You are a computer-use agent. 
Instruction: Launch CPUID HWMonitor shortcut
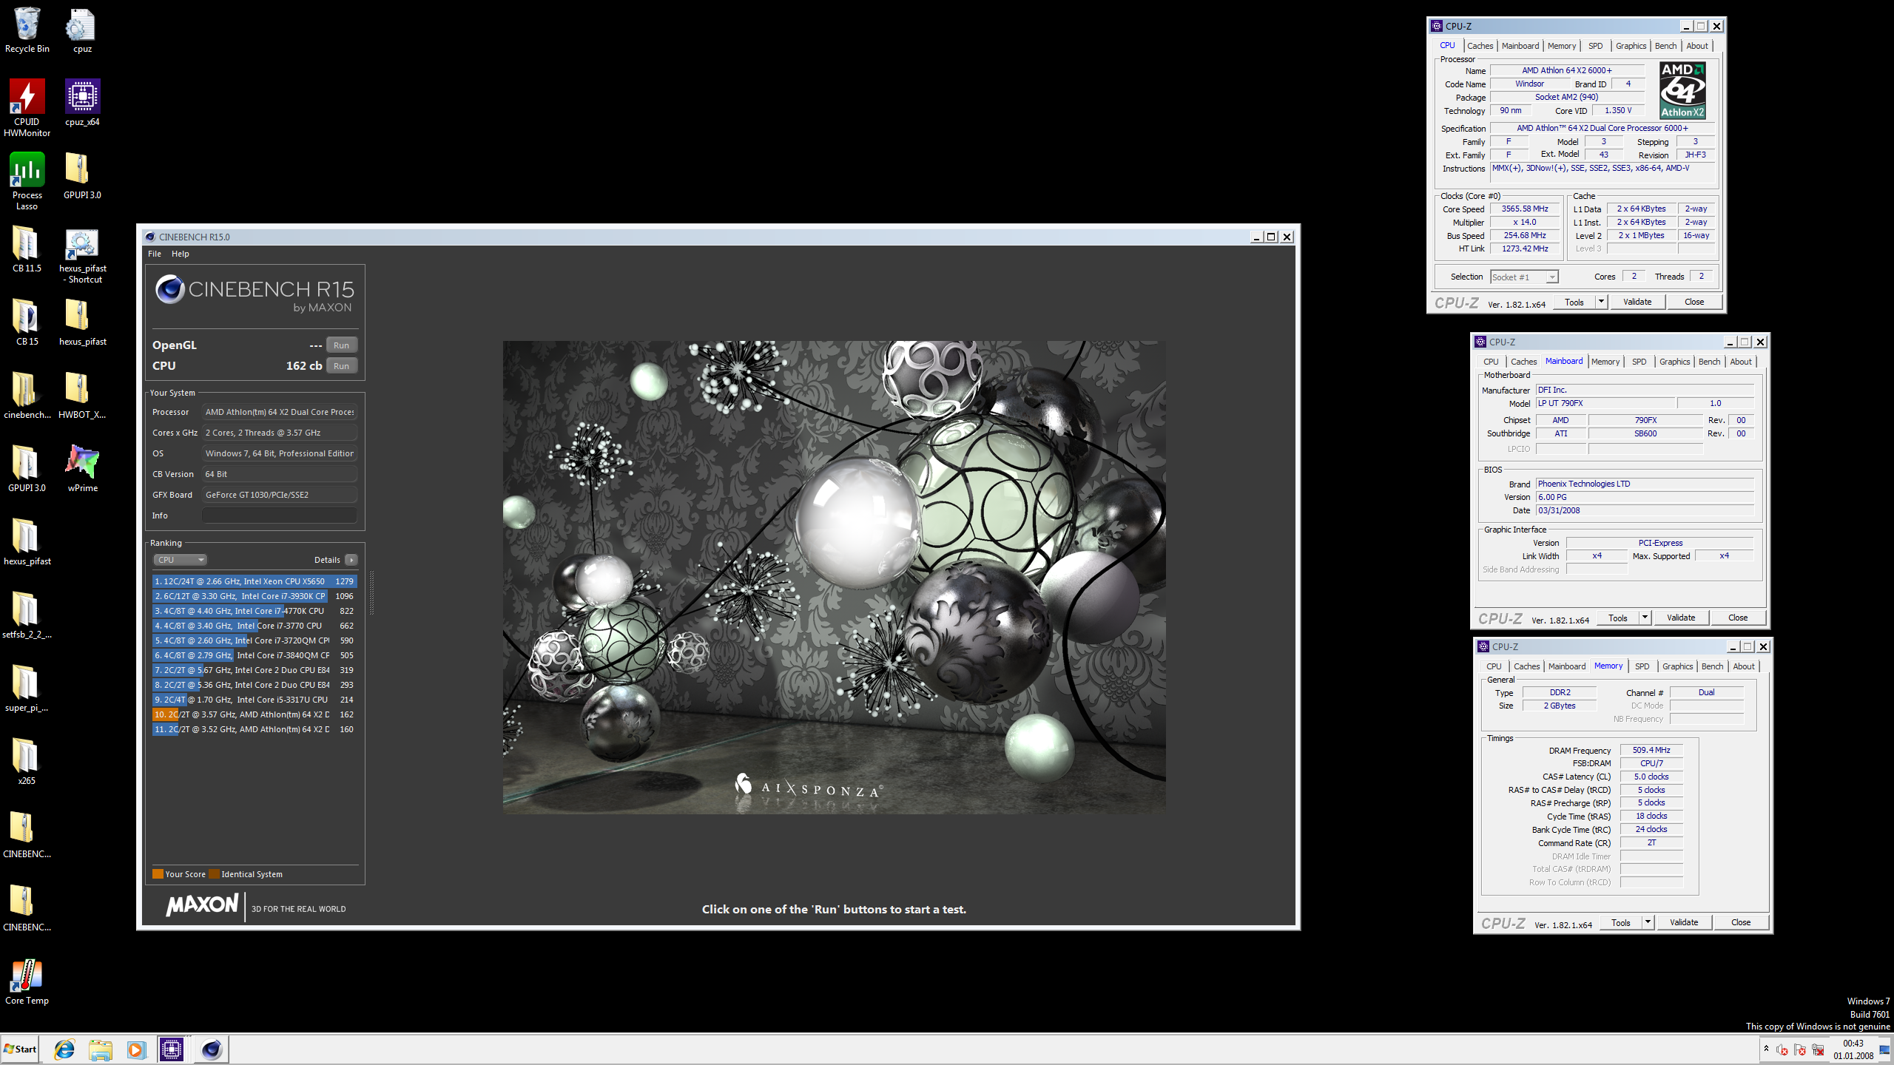(x=27, y=108)
